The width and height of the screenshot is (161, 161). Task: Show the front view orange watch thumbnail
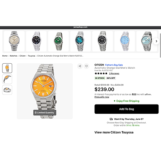point(7,68)
